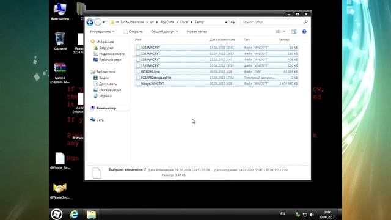The height and width of the screenshot is (220, 391).
Task: Toggle the preview pane icon
Action: pyautogui.click(x=294, y=32)
